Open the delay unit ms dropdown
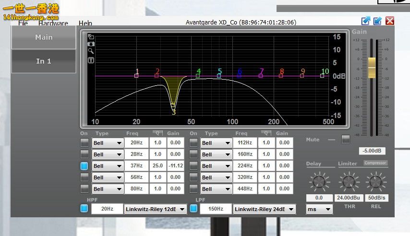 pos(319,209)
